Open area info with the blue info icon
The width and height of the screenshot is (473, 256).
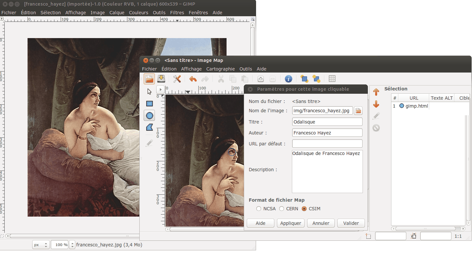click(289, 79)
